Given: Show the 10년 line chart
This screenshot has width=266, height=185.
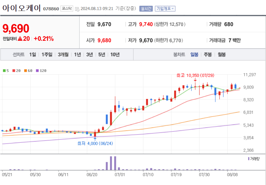Looking at the screenshot, I should (115, 55).
